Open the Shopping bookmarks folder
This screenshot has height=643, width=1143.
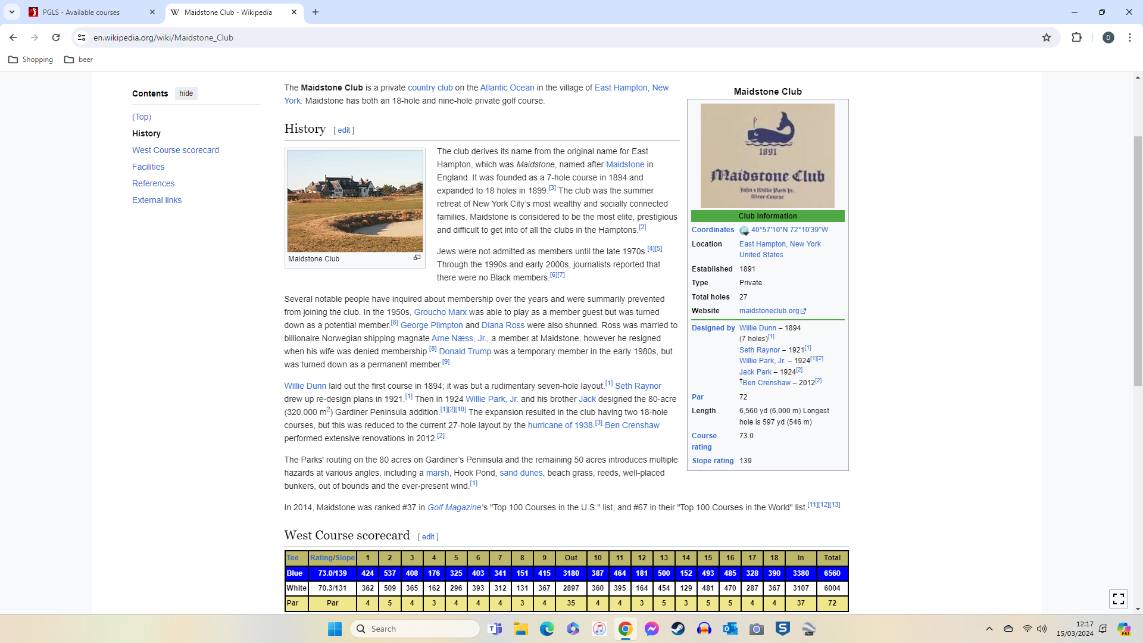pos(31,60)
